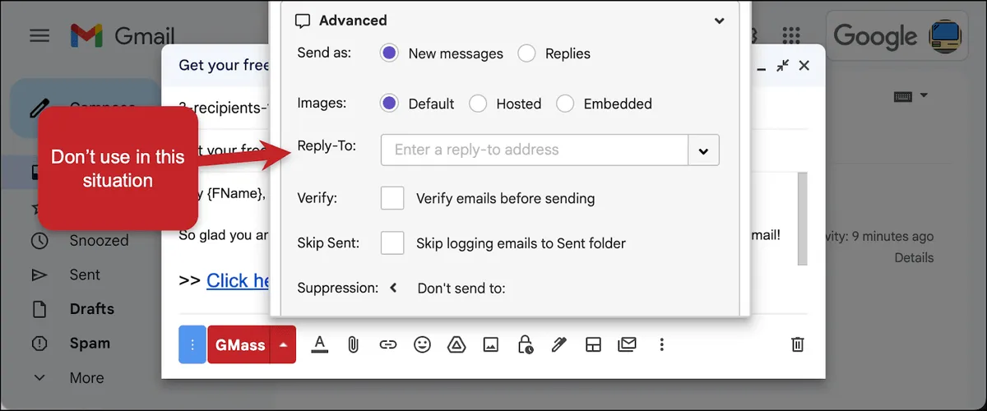987x411 pixels.
Task: Select Send as Replies
Action: tap(527, 53)
